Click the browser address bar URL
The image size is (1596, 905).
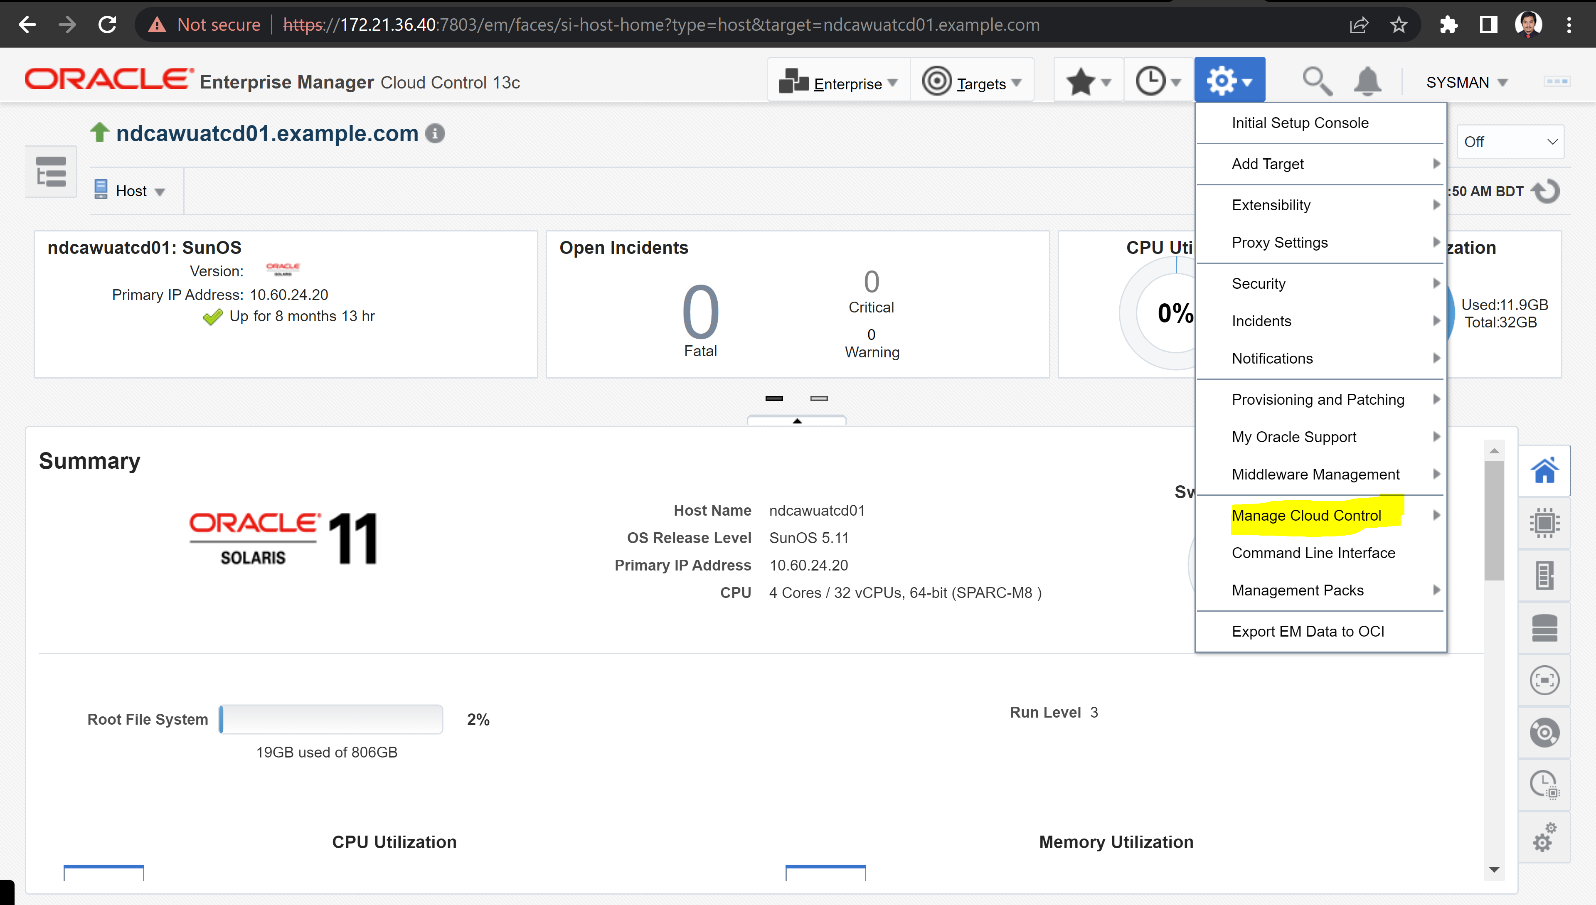pos(661,25)
